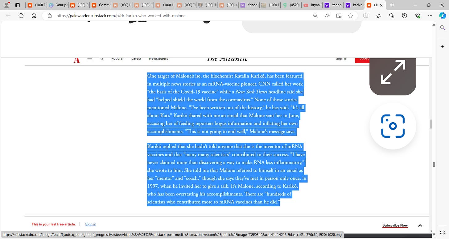Switch to the '(4529)' tab
Viewport: 449px width, 239px height.
pyautogui.click(x=291, y=5)
